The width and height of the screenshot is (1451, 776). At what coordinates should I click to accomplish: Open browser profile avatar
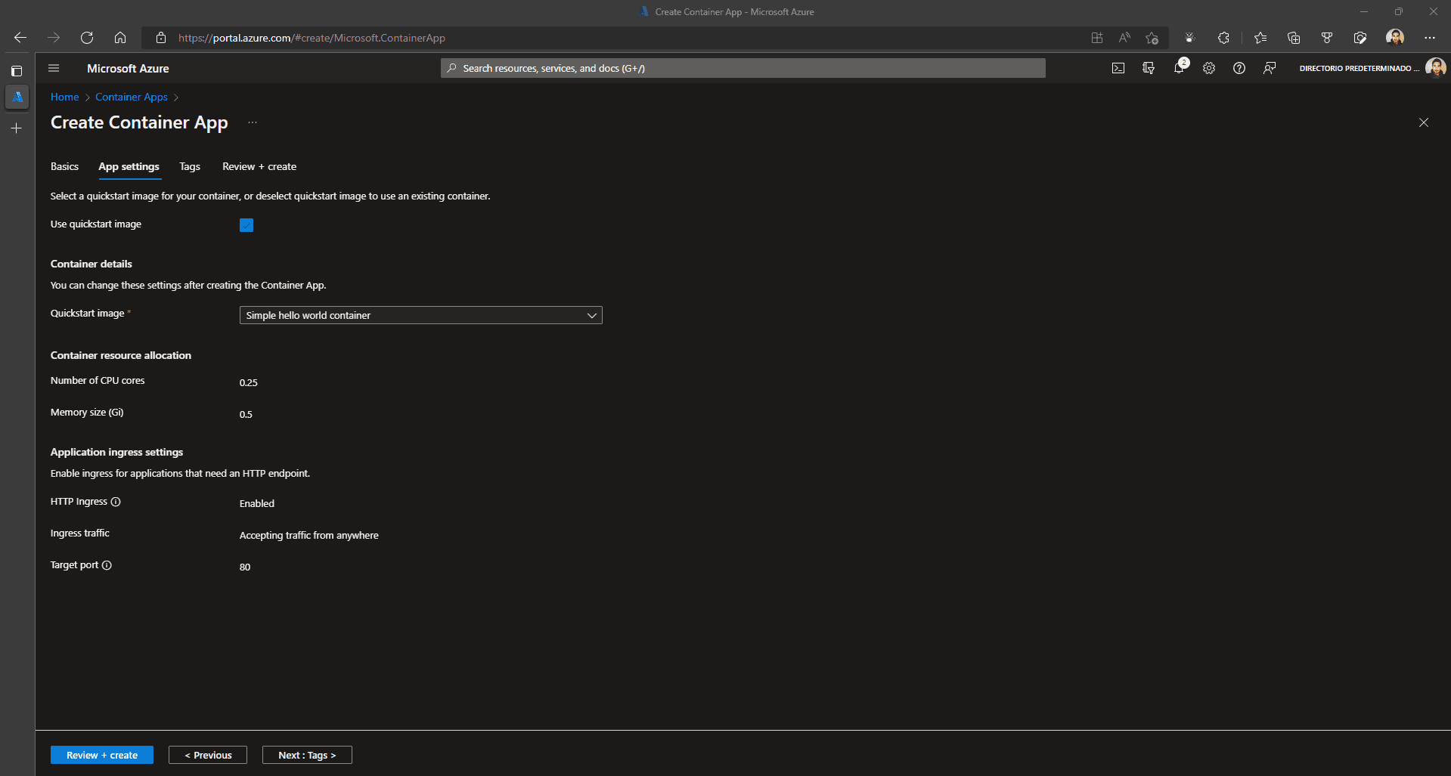[1395, 38]
